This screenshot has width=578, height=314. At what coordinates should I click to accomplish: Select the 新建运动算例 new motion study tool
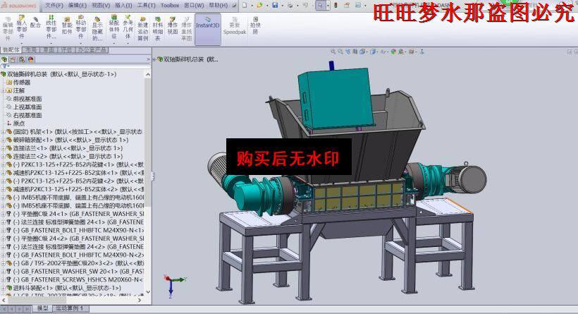[x=142, y=29]
